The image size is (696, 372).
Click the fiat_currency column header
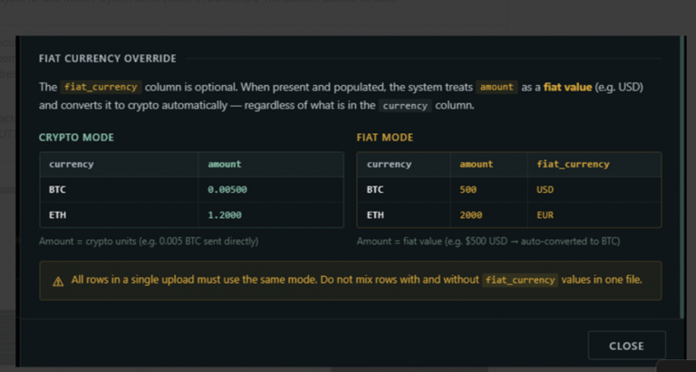pyautogui.click(x=573, y=165)
